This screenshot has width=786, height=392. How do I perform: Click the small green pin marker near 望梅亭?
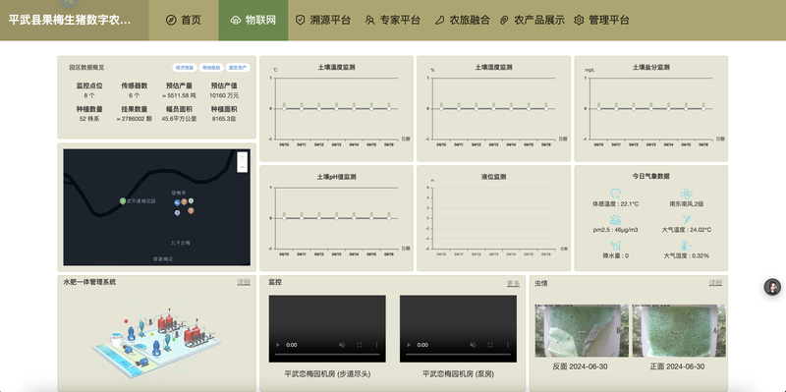pos(191,200)
